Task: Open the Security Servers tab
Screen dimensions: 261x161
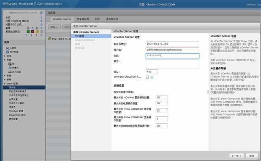Action: coord(83,19)
